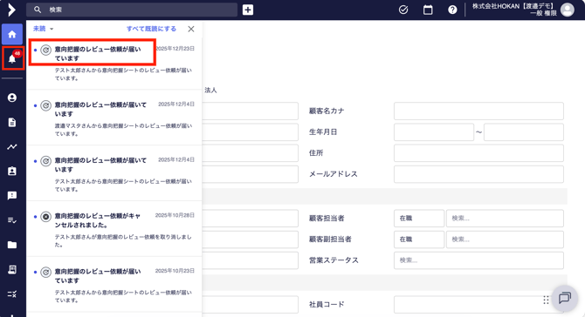Viewport: 585px width, 317px height.
Task: Click the 顧客副担当者 search field
Action: 505,239
